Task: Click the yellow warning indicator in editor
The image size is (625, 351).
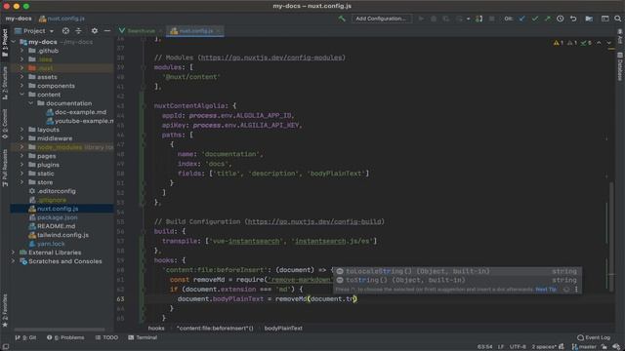Action: tap(559, 43)
